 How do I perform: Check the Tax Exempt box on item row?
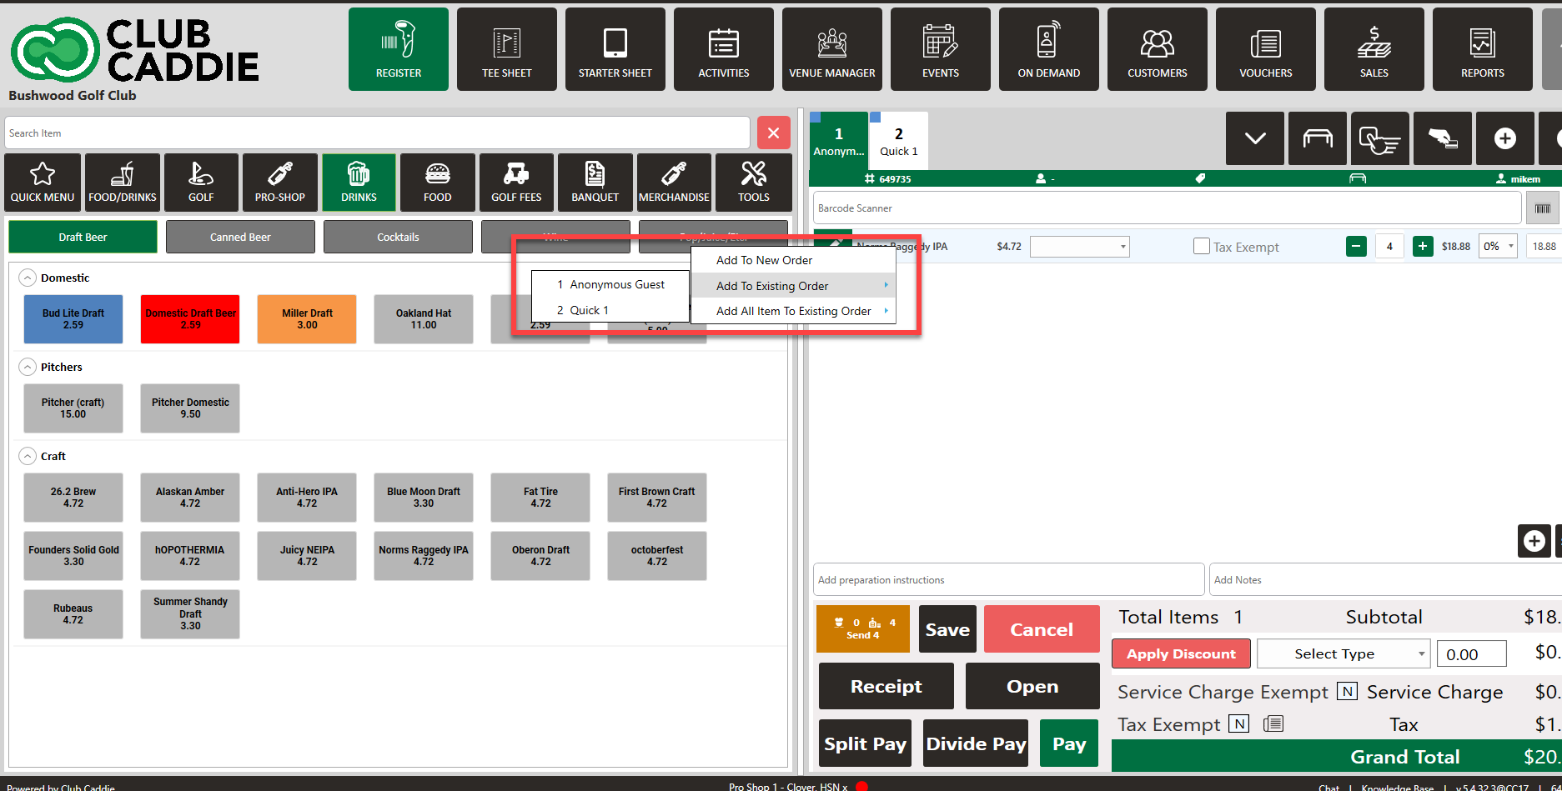(x=1202, y=247)
